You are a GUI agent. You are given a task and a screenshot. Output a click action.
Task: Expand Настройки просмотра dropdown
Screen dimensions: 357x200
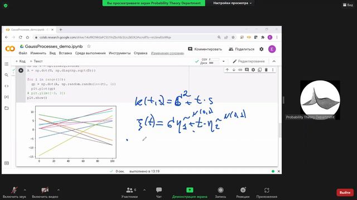pos(233,3)
